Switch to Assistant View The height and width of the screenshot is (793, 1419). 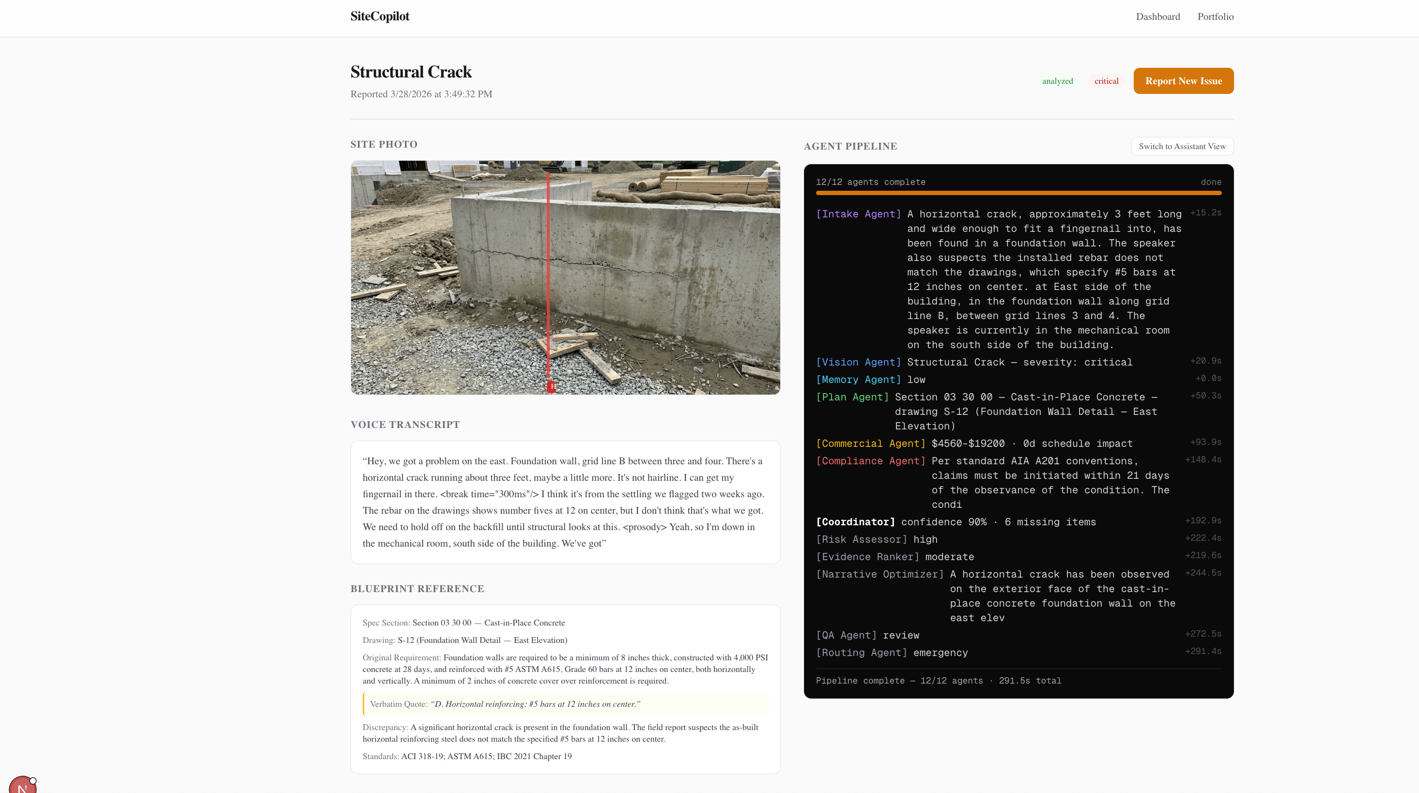pyautogui.click(x=1182, y=147)
